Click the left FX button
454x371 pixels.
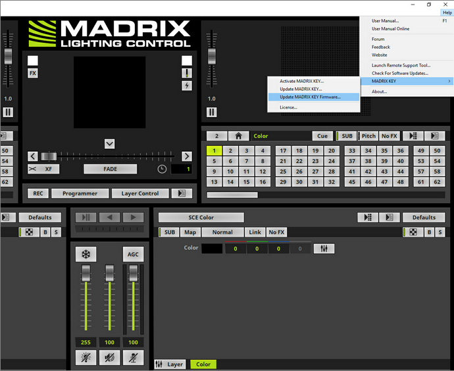coord(33,73)
